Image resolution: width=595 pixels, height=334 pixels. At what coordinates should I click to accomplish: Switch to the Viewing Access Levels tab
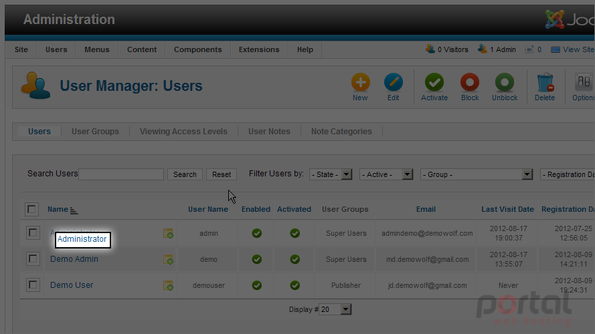pyautogui.click(x=183, y=132)
